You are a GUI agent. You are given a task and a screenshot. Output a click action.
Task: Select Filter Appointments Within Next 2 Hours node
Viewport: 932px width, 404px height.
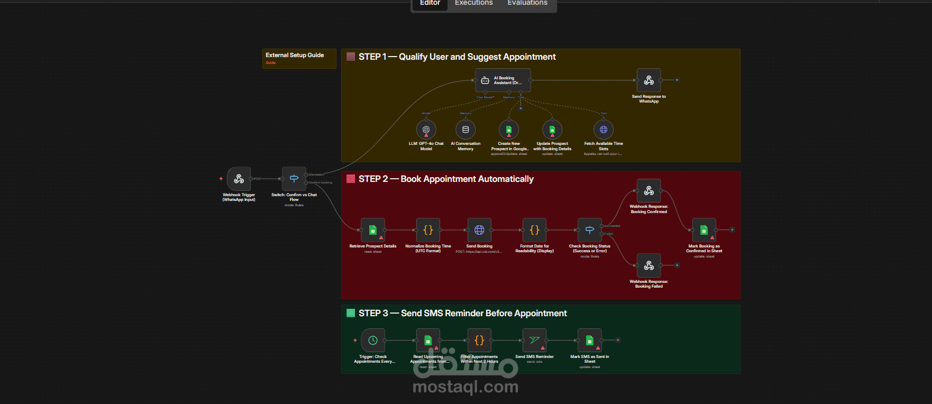[x=479, y=341]
